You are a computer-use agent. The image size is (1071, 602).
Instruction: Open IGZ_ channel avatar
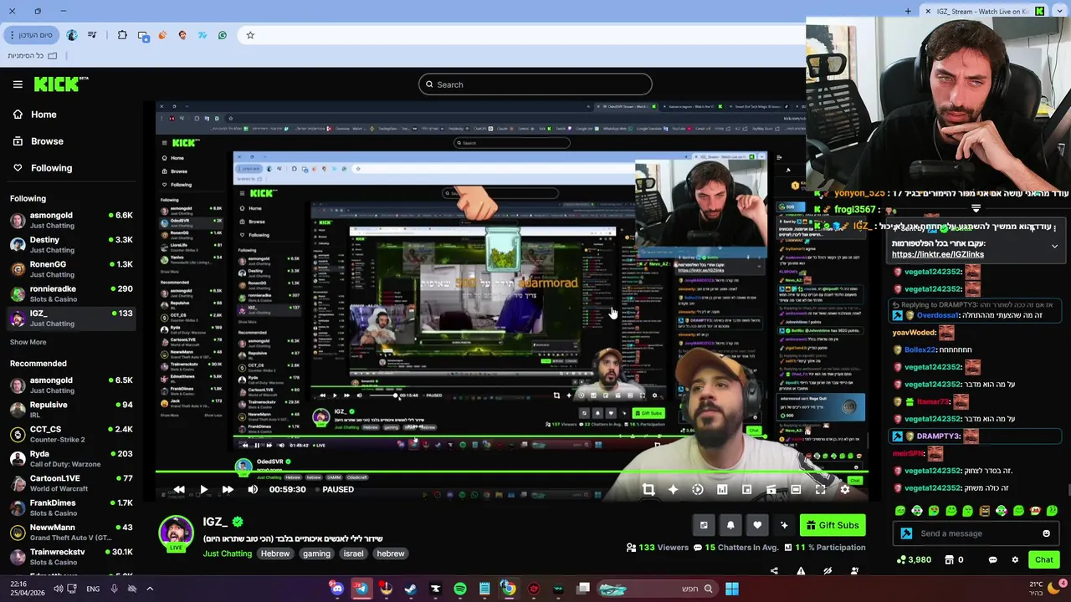pos(176,533)
